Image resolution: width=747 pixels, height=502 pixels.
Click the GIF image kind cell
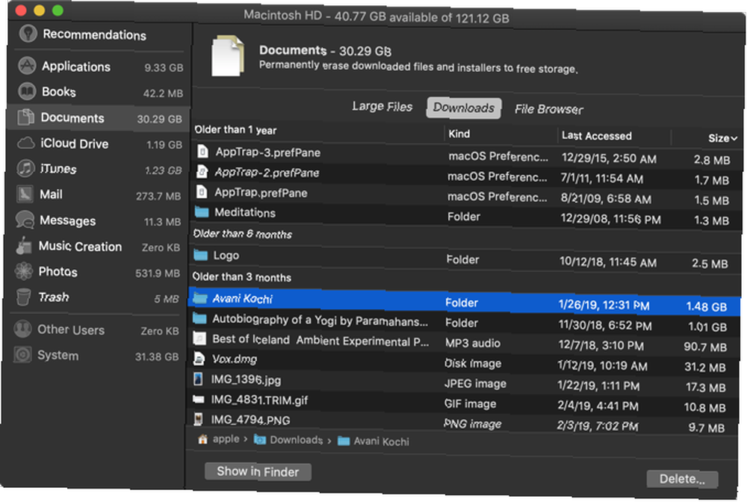(x=470, y=404)
